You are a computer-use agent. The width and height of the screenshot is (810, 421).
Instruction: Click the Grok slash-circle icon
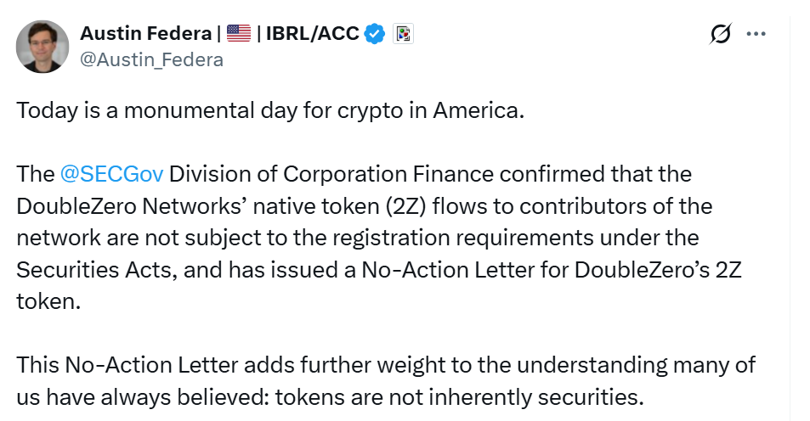point(721,35)
